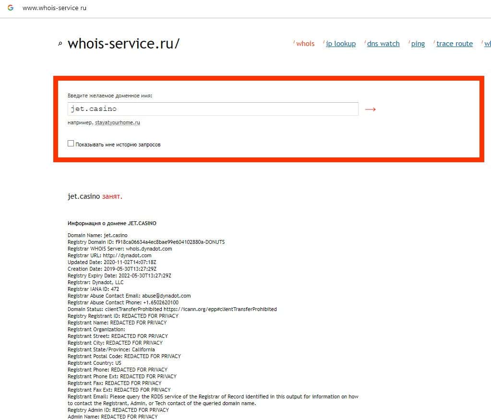Enable the request history checkbox

point(71,144)
